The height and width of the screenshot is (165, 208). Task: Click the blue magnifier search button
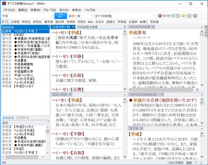[61, 16]
